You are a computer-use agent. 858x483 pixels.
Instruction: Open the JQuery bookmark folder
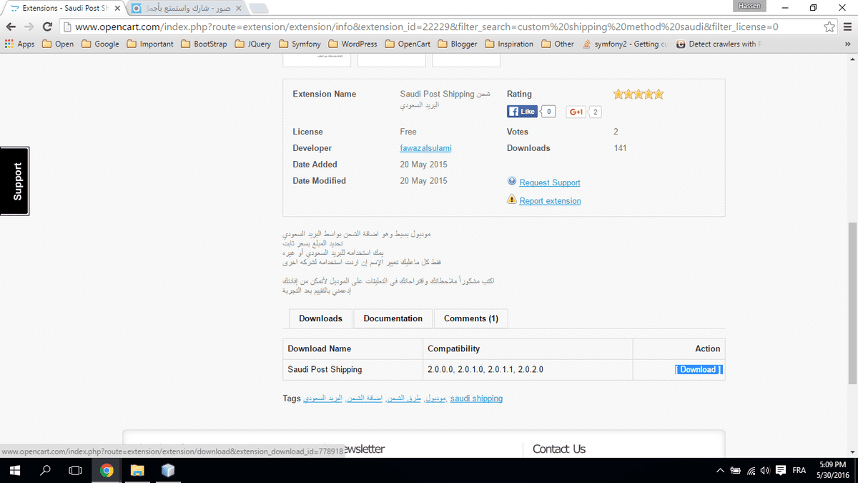[x=252, y=44]
